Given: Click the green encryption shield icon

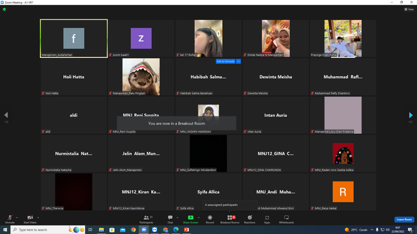Looking at the screenshot, I should coord(5,9).
